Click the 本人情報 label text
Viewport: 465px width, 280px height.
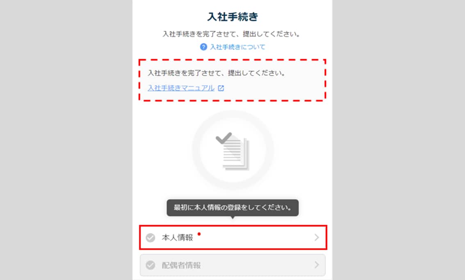pos(177,237)
